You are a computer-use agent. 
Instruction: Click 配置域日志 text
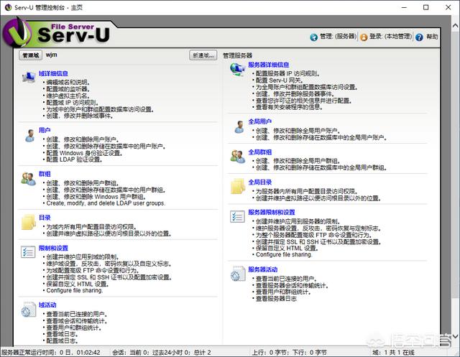[63, 341]
